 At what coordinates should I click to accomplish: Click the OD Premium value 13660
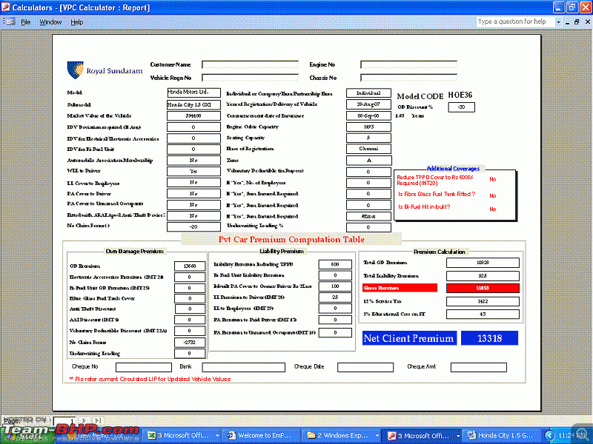(x=190, y=266)
